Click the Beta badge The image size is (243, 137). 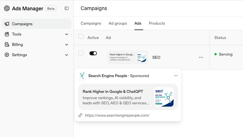point(51,8)
